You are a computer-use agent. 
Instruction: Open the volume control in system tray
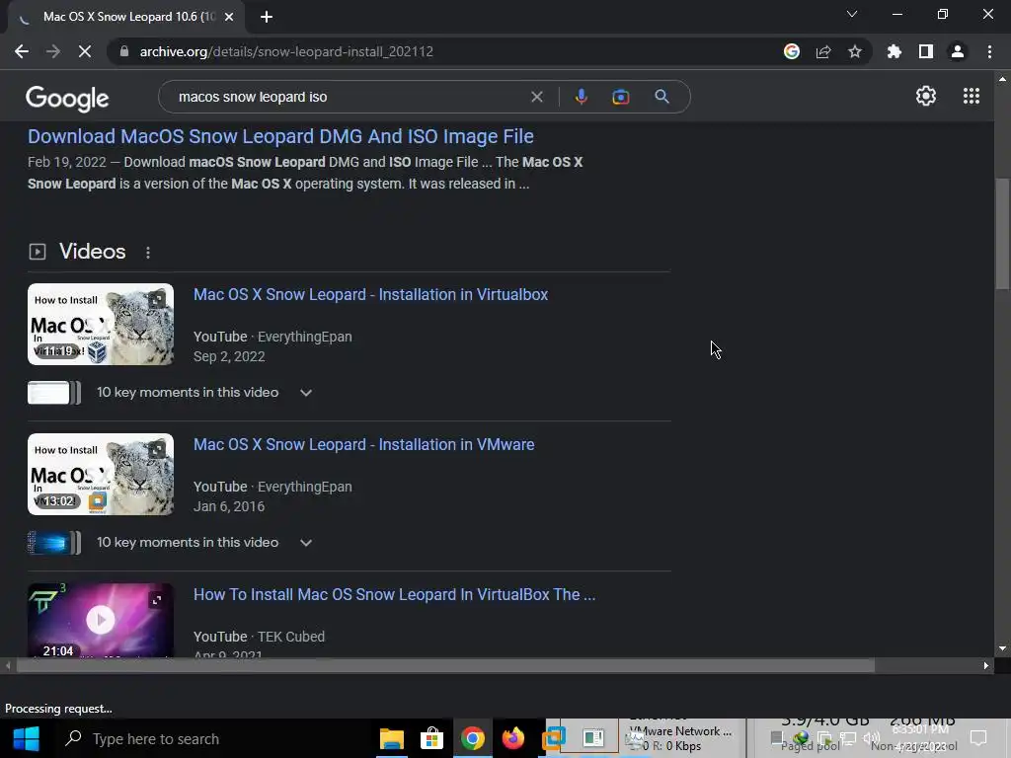pos(871,738)
